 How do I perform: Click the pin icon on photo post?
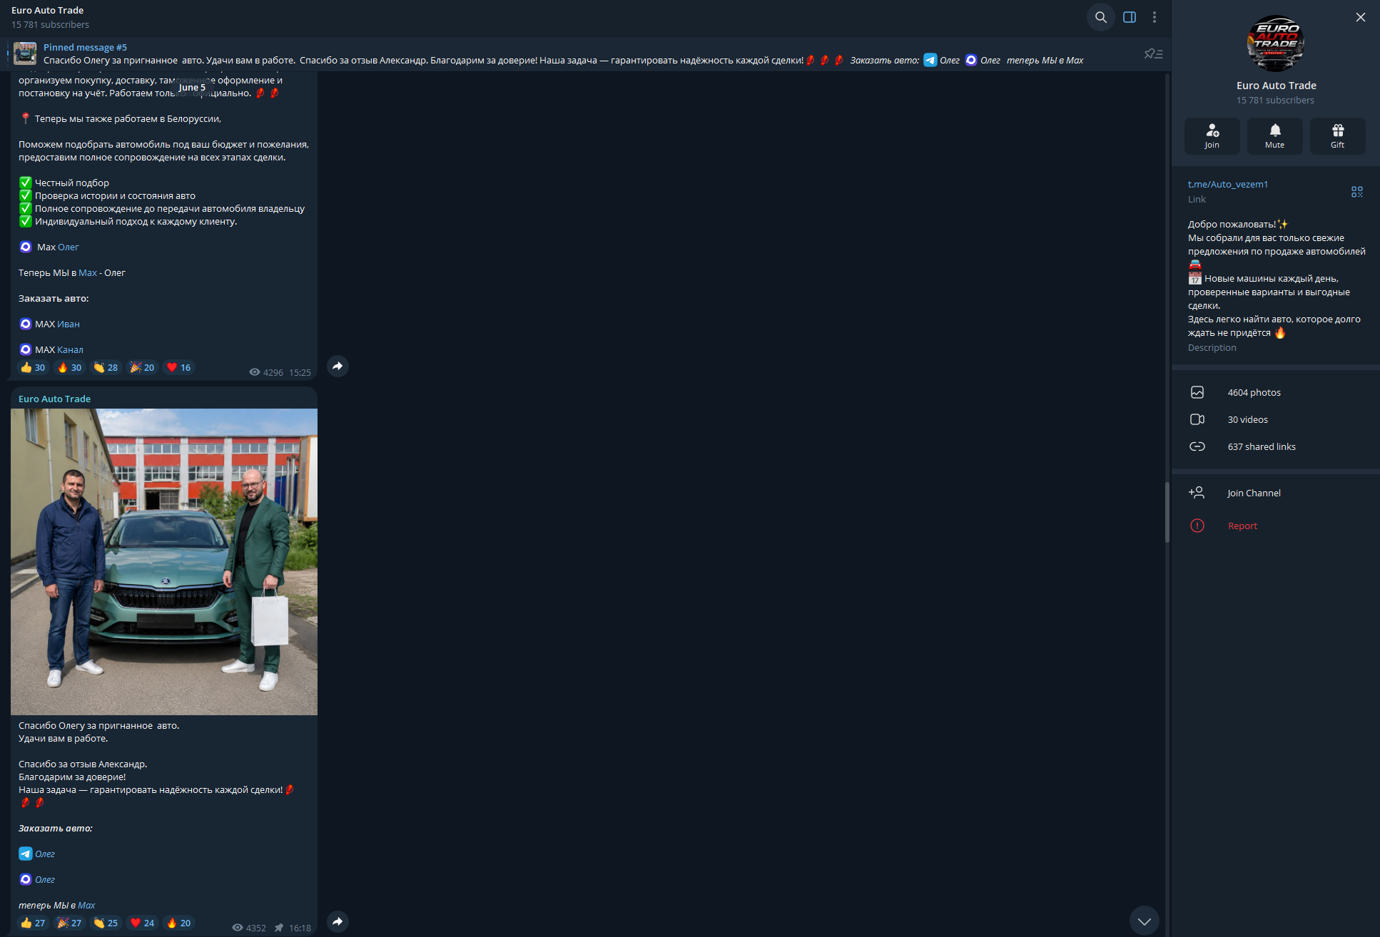click(279, 928)
